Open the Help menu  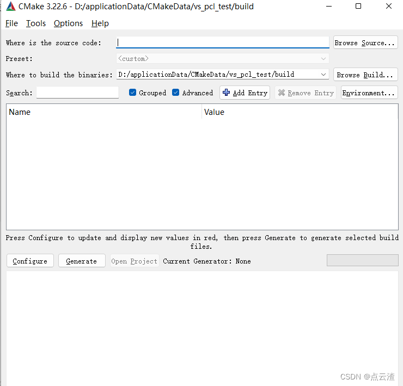pyautogui.click(x=100, y=23)
